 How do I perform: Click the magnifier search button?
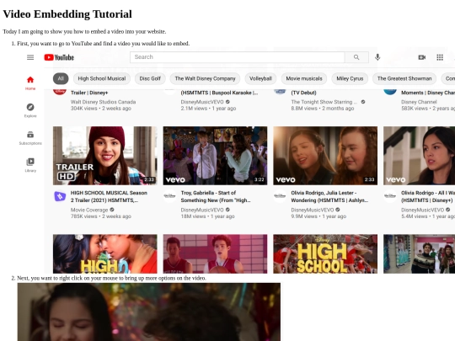click(356, 57)
